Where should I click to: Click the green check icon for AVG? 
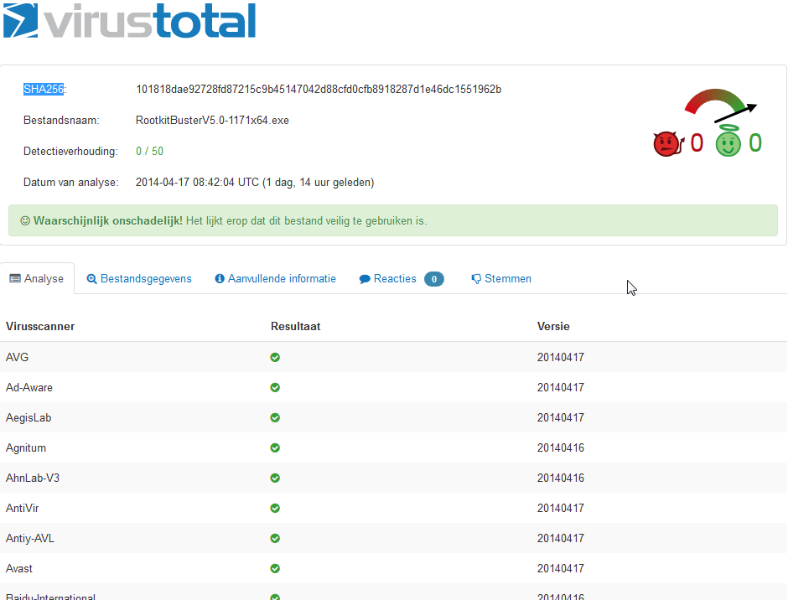pos(275,357)
